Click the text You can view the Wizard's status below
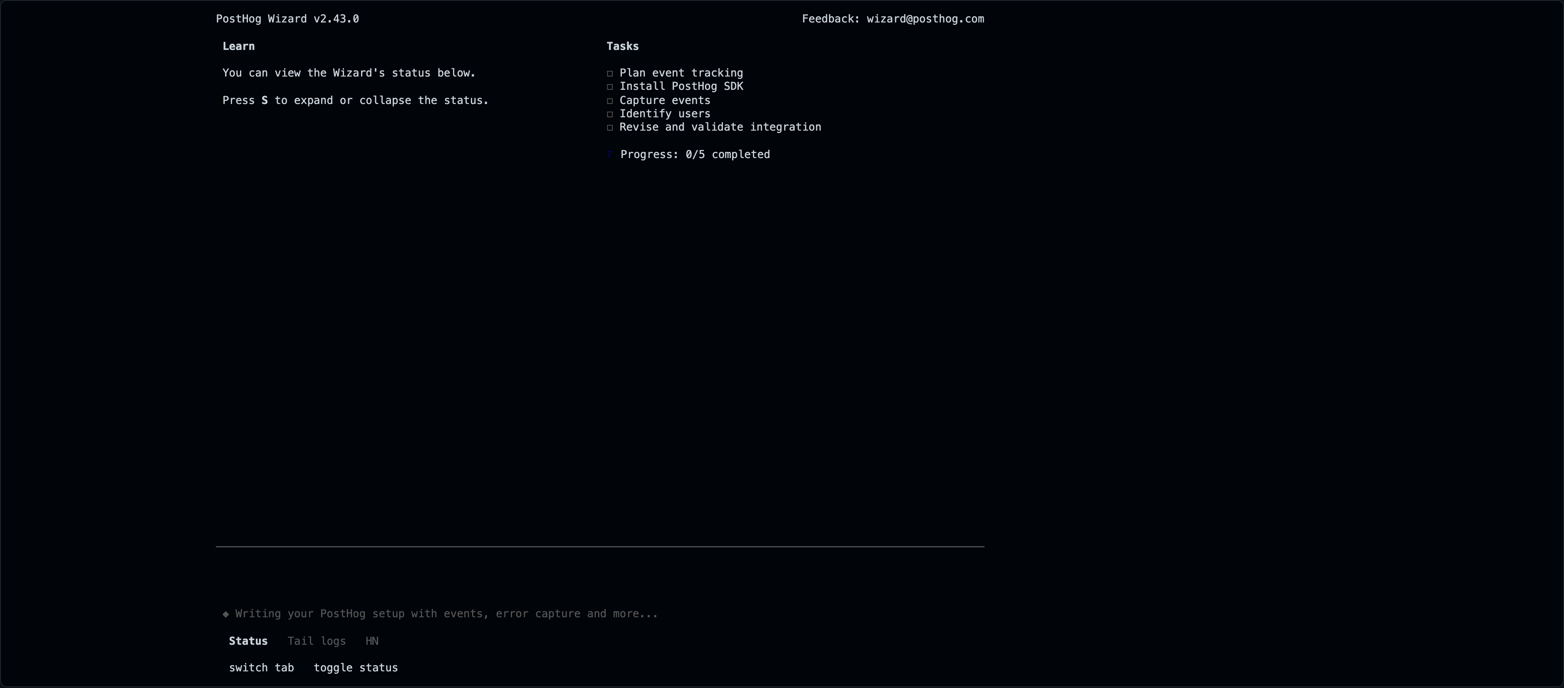This screenshot has height=688, width=1564. 349,73
